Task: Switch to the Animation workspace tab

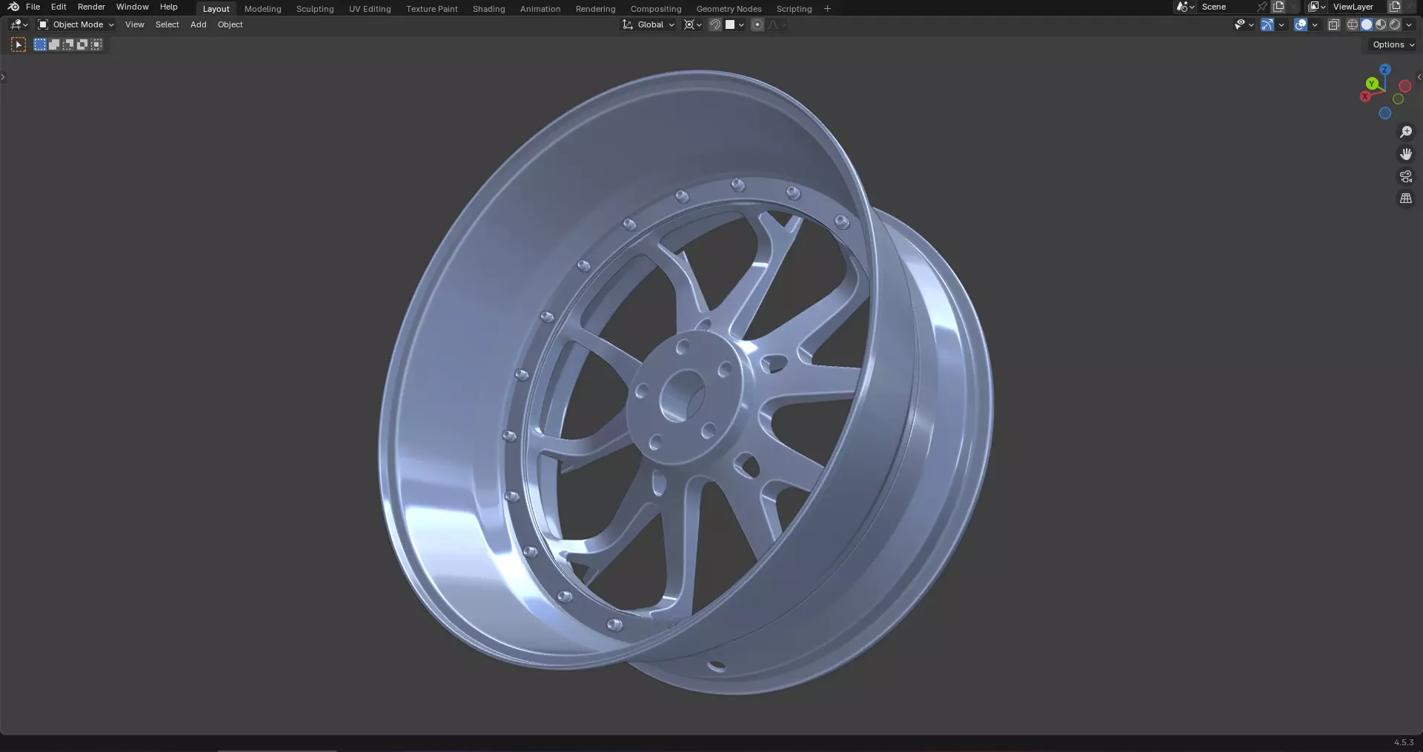Action: pyautogui.click(x=540, y=9)
